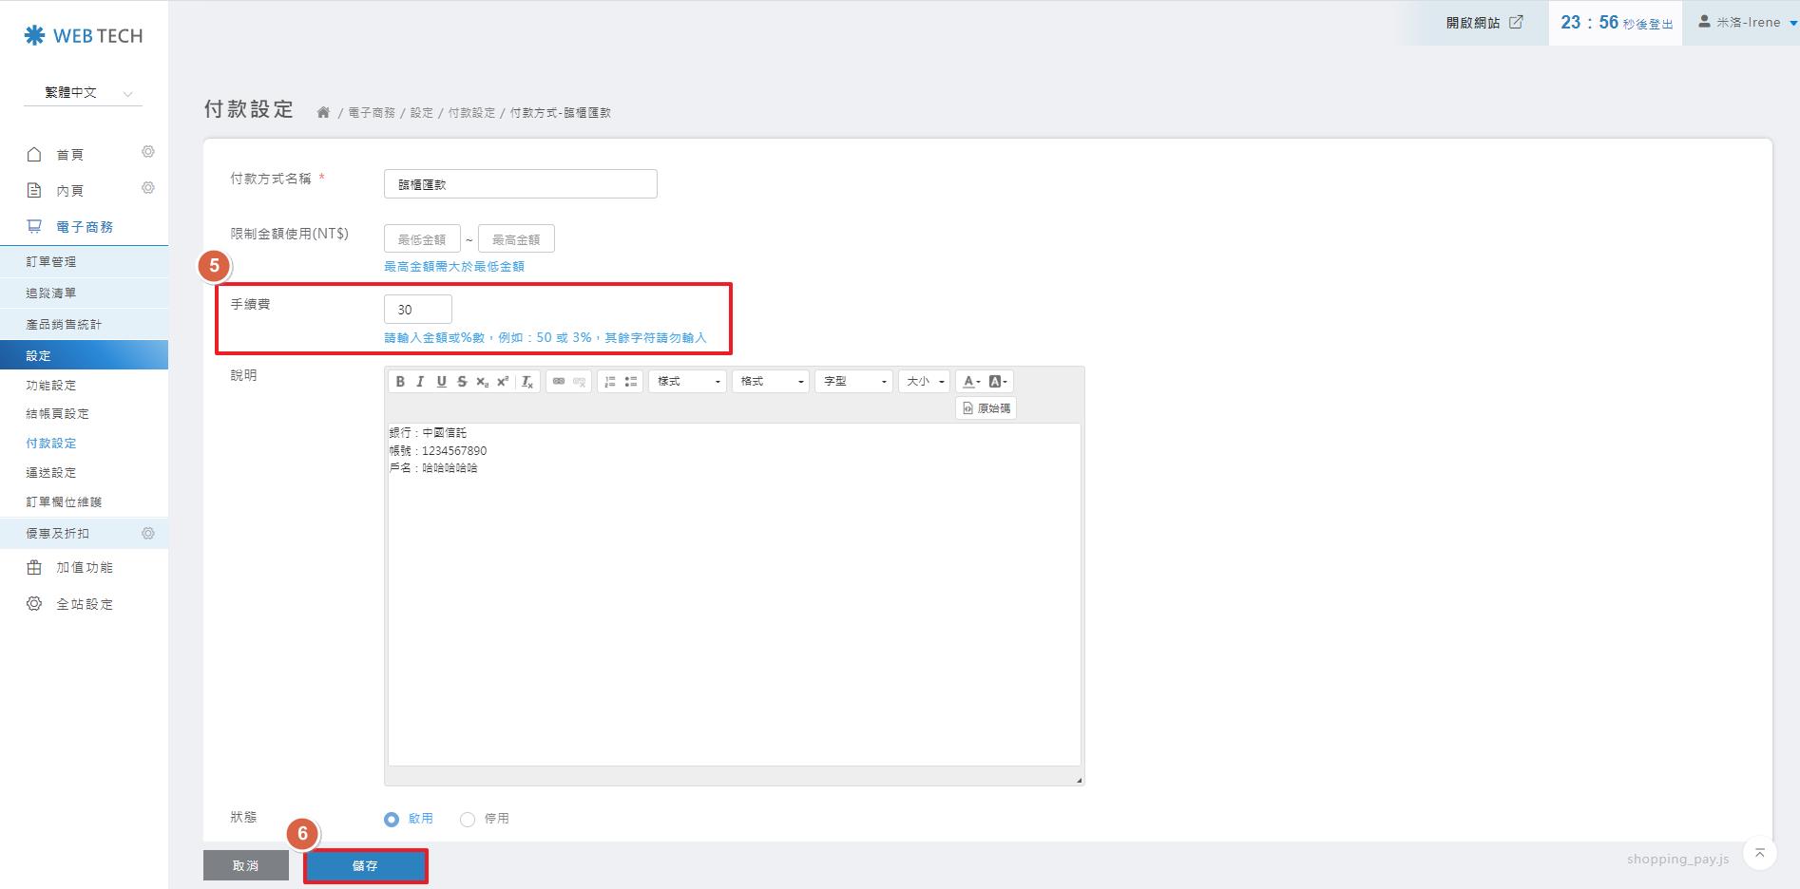Image resolution: width=1800 pixels, height=889 pixels.
Task: Click the 原始碼 source code toggle
Action: (986, 408)
